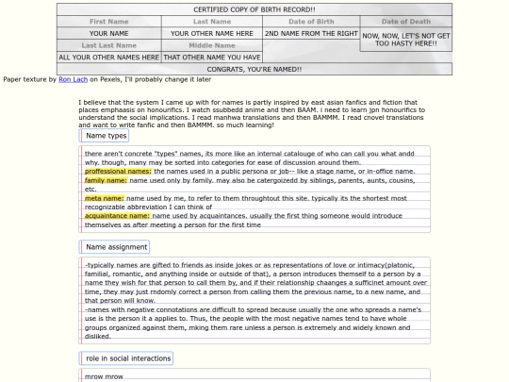Click the 'ALL YOUR OTHER NAMES HERE' cell
This screenshot has height=382, width=509.
coord(109,58)
